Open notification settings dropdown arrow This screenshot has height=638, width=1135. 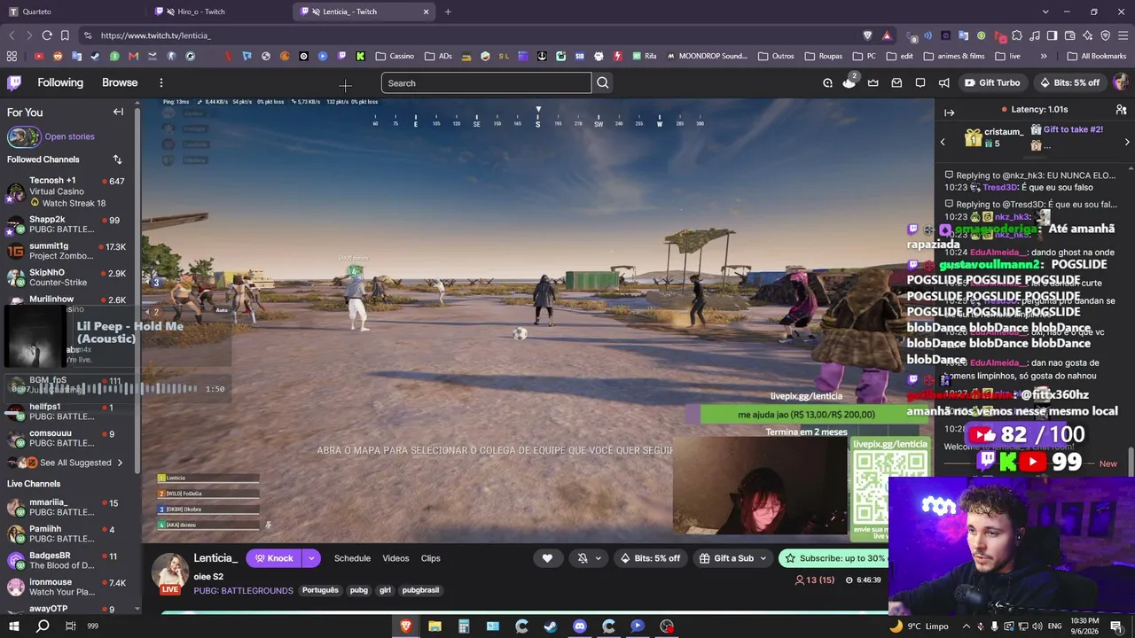pyautogui.click(x=599, y=558)
